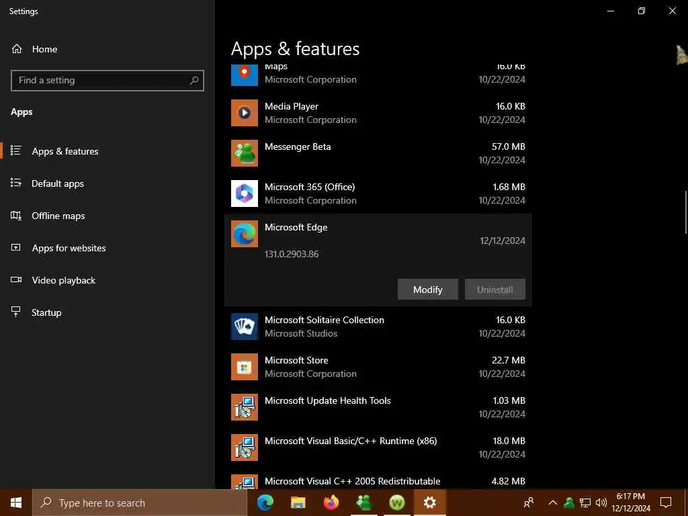Open Default apps sidebar item
Image resolution: width=688 pixels, height=516 pixels.
coord(107,183)
